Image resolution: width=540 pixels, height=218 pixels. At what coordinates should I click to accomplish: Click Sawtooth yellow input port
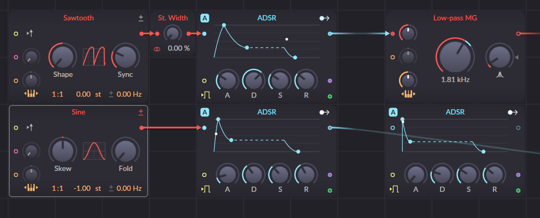[x=16, y=33]
